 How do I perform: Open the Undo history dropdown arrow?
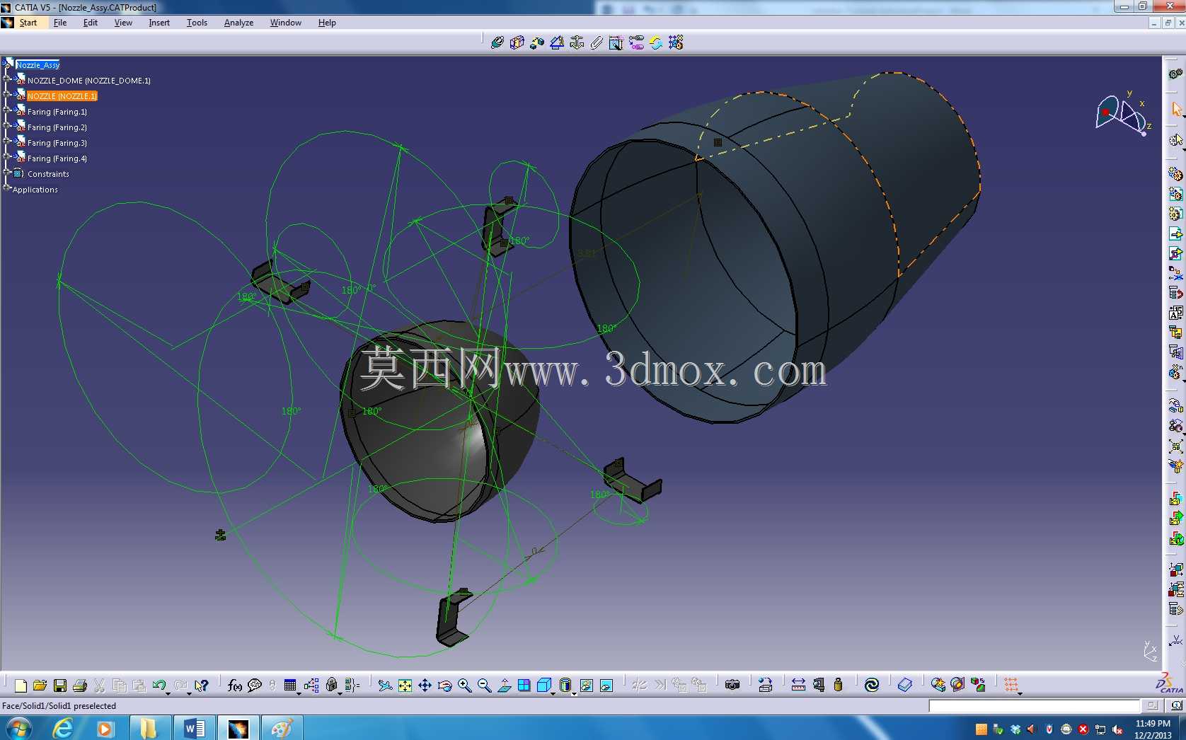click(168, 694)
